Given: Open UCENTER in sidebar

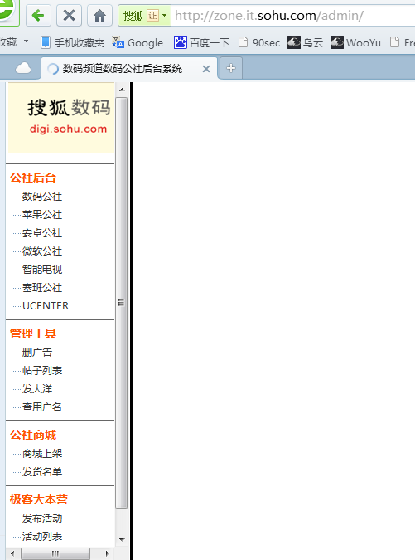Looking at the screenshot, I should [46, 306].
